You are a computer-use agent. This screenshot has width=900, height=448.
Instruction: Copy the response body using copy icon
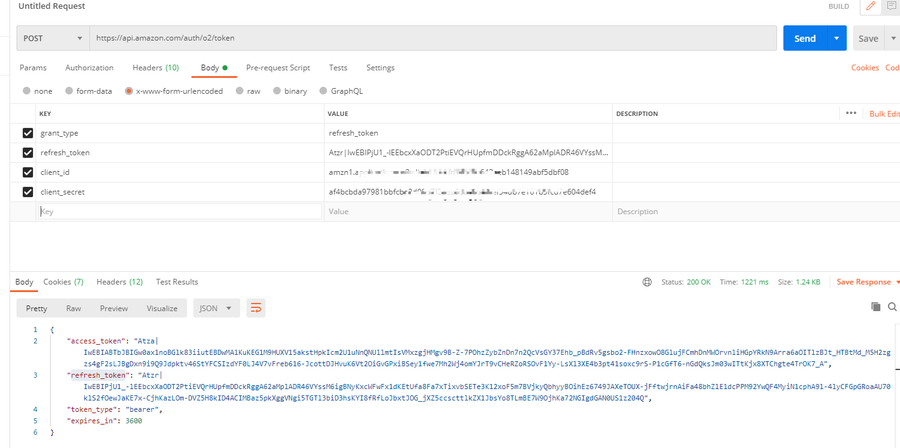coord(875,306)
